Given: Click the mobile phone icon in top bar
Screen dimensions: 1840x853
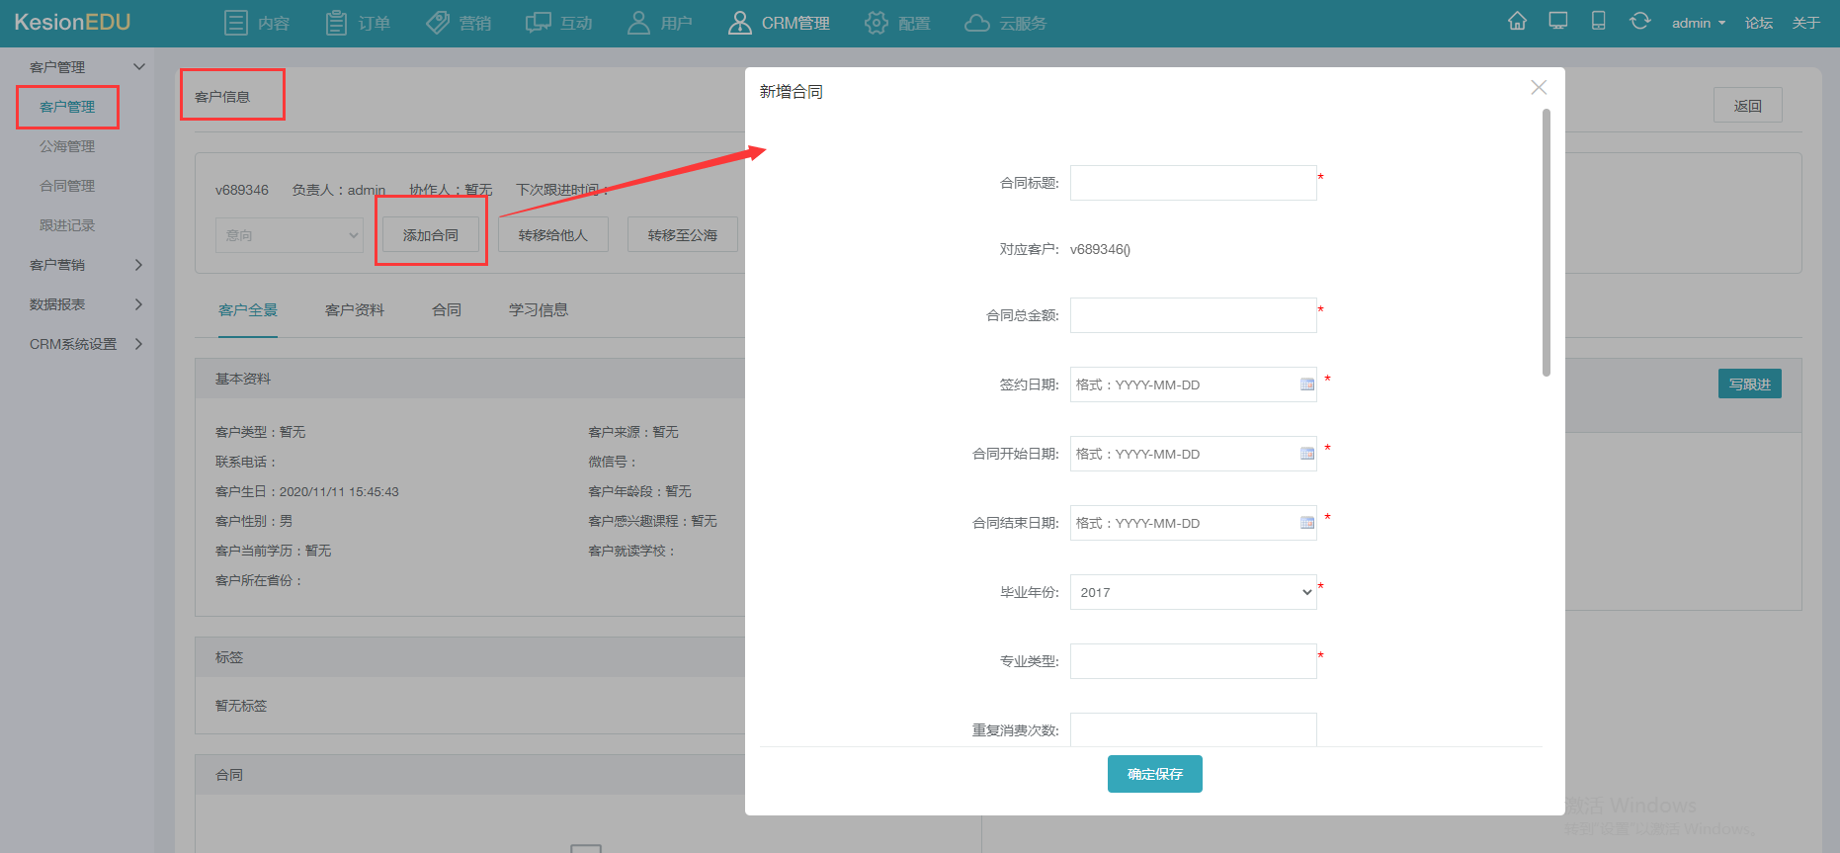Looking at the screenshot, I should (x=1598, y=21).
